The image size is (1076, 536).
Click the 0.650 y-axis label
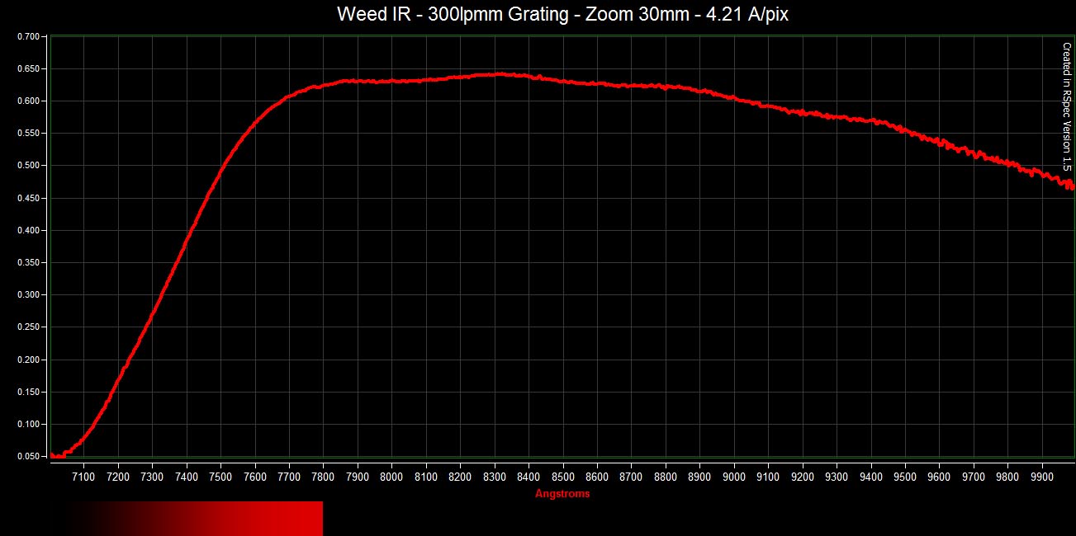coord(28,69)
